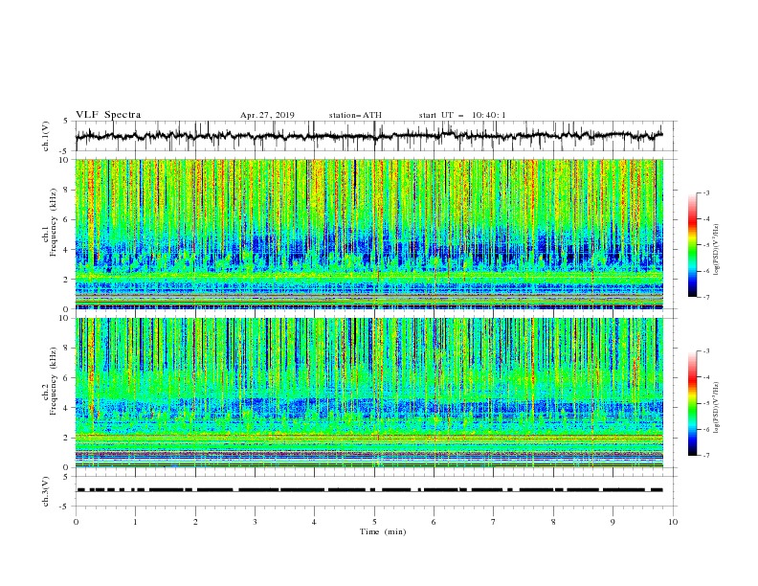
Task: Click the ch.2 spectrogram panel
Action: tap(369, 393)
